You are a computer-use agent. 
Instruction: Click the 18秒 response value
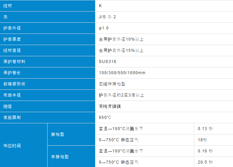click(x=202, y=140)
